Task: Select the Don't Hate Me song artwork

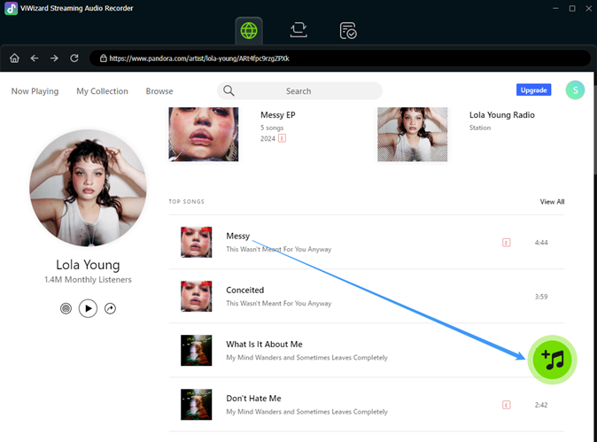Action: click(x=196, y=404)
